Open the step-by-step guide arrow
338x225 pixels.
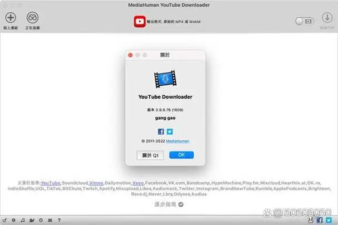point(181,204)
